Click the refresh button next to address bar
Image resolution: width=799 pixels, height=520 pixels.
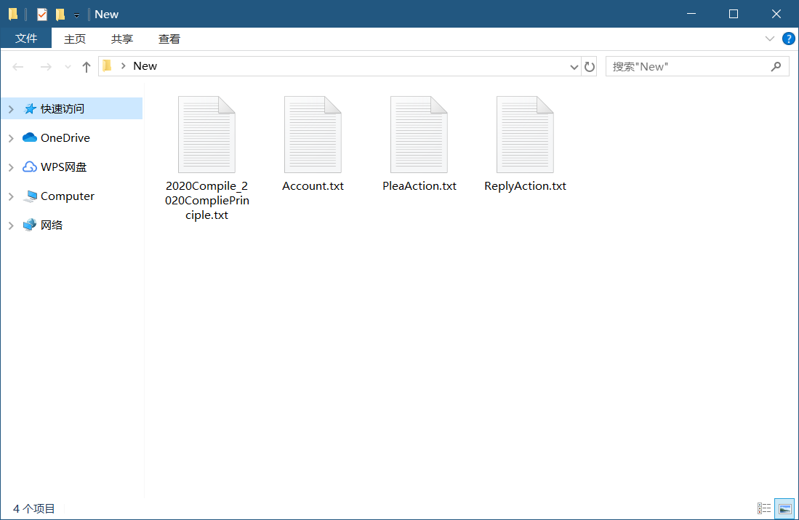589,65
